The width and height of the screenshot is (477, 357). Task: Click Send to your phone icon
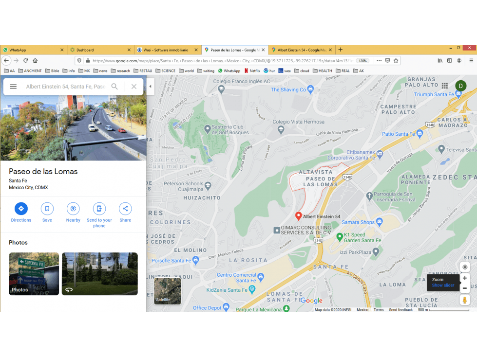coord(99,209)
